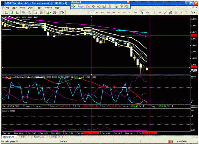Close the floating Standard toolbar
The height and width of the screenshot is (144, 199).
pos(128,2)
